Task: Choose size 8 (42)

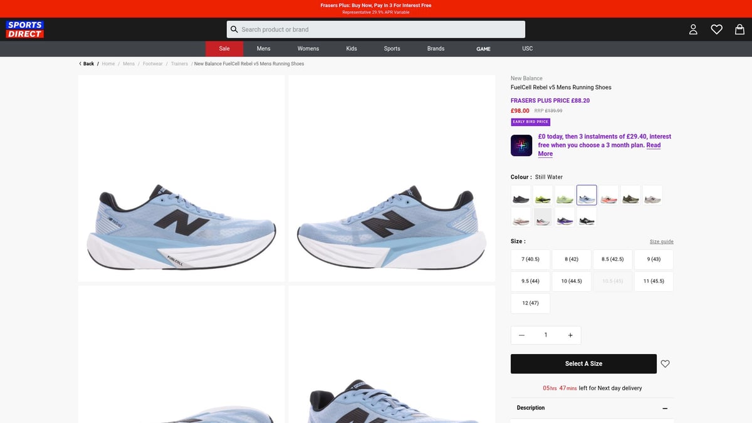Action: (572, 259)
